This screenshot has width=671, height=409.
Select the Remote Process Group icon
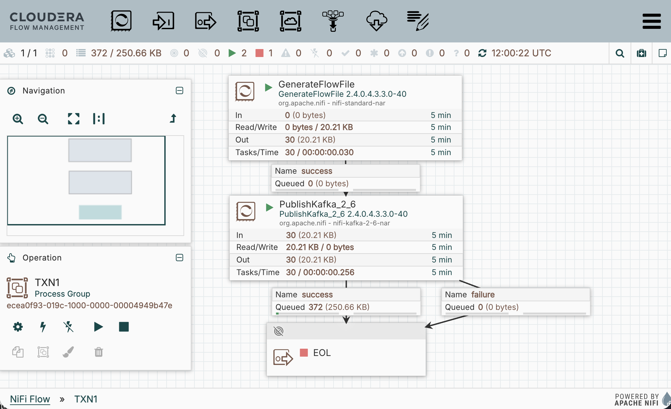[x=290, y=21]
